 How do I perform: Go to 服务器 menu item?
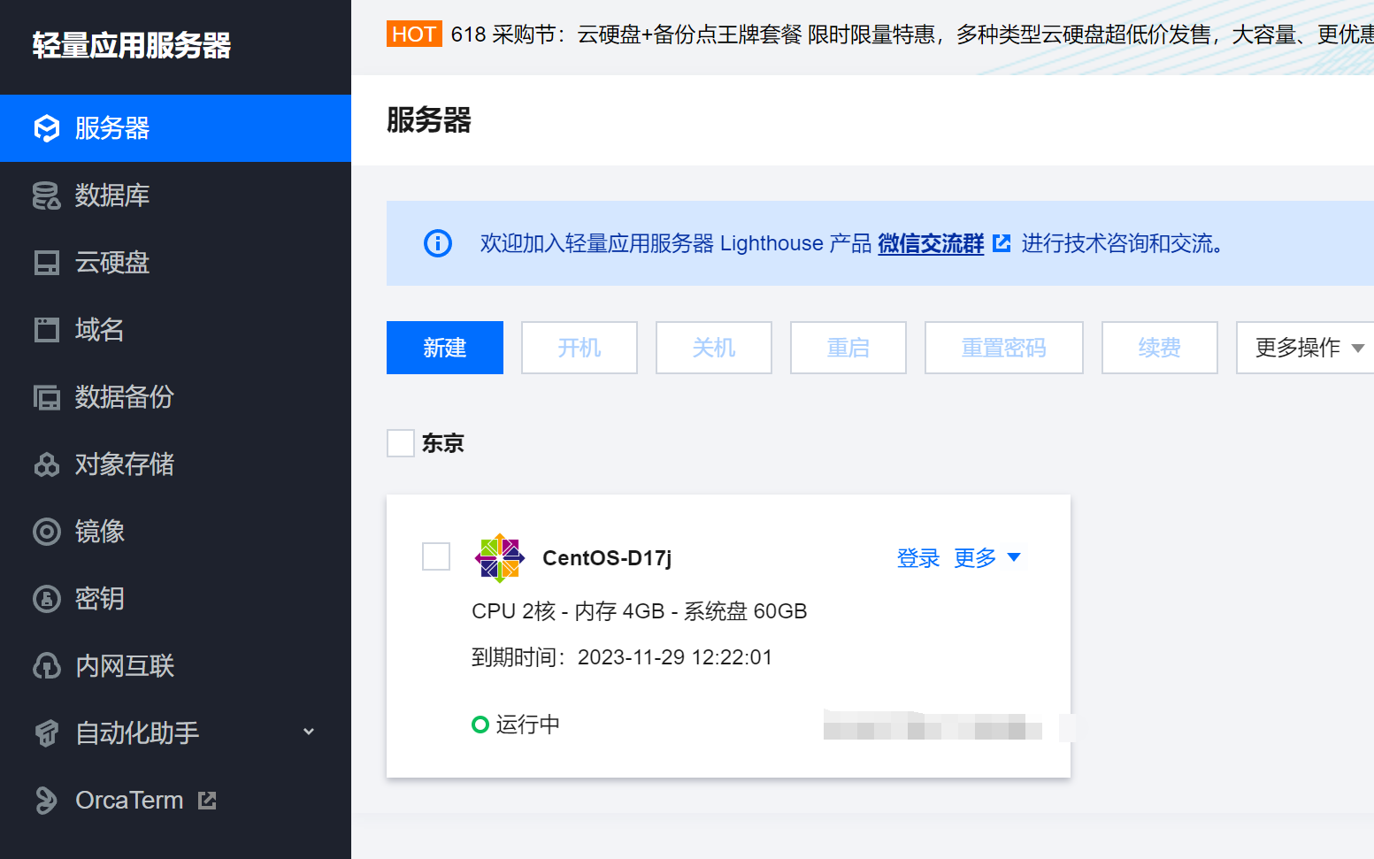[175, 128]
